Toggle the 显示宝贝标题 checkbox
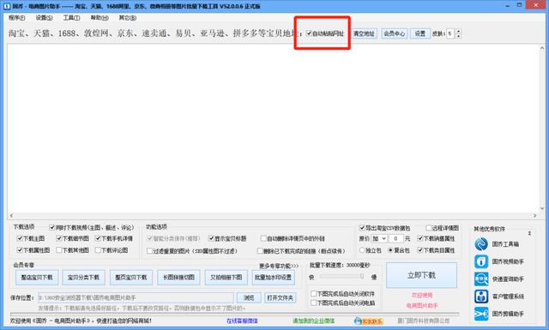549x330 pixels. [211, 238]
